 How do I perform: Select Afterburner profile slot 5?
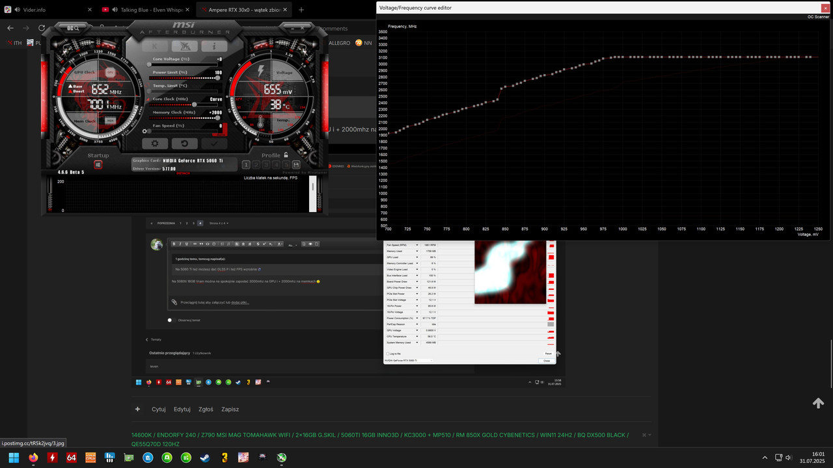pyautogui.click(x=286, y=165)
